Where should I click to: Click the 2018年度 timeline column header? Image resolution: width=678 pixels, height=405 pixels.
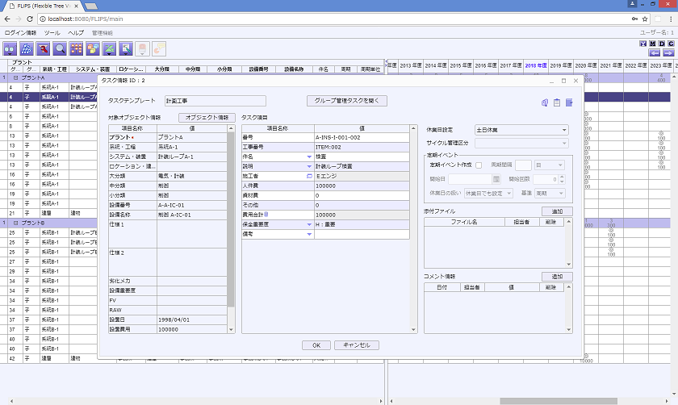click(x=536, y=65)
